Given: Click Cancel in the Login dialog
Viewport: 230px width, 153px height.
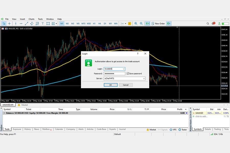Looking at the screenshot, I should [126, 85].
